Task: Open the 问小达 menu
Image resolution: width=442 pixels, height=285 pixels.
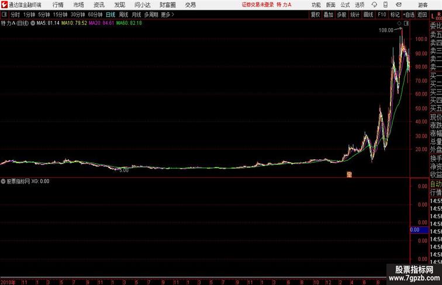Action: point(142,5)
